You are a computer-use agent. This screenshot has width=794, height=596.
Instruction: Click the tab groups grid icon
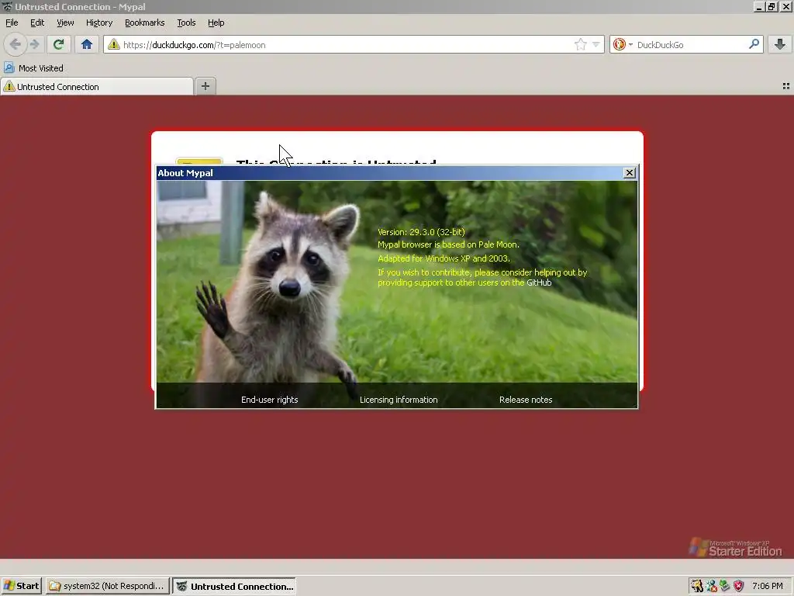click(x=786, y=87)
